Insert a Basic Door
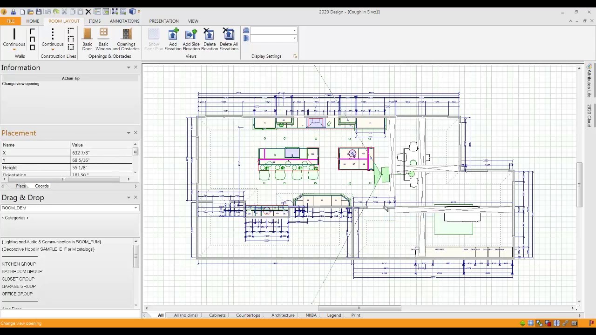Screen dimensions: 596x335 click(x=87, y=40)
